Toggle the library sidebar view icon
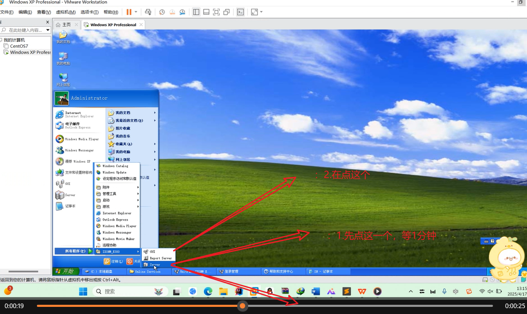Image resolution: width=527 pixels, height=314 pixels. click(x=196, y=12)
